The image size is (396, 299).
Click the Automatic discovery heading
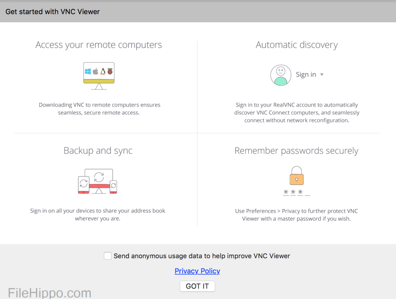tap(297, 45)
